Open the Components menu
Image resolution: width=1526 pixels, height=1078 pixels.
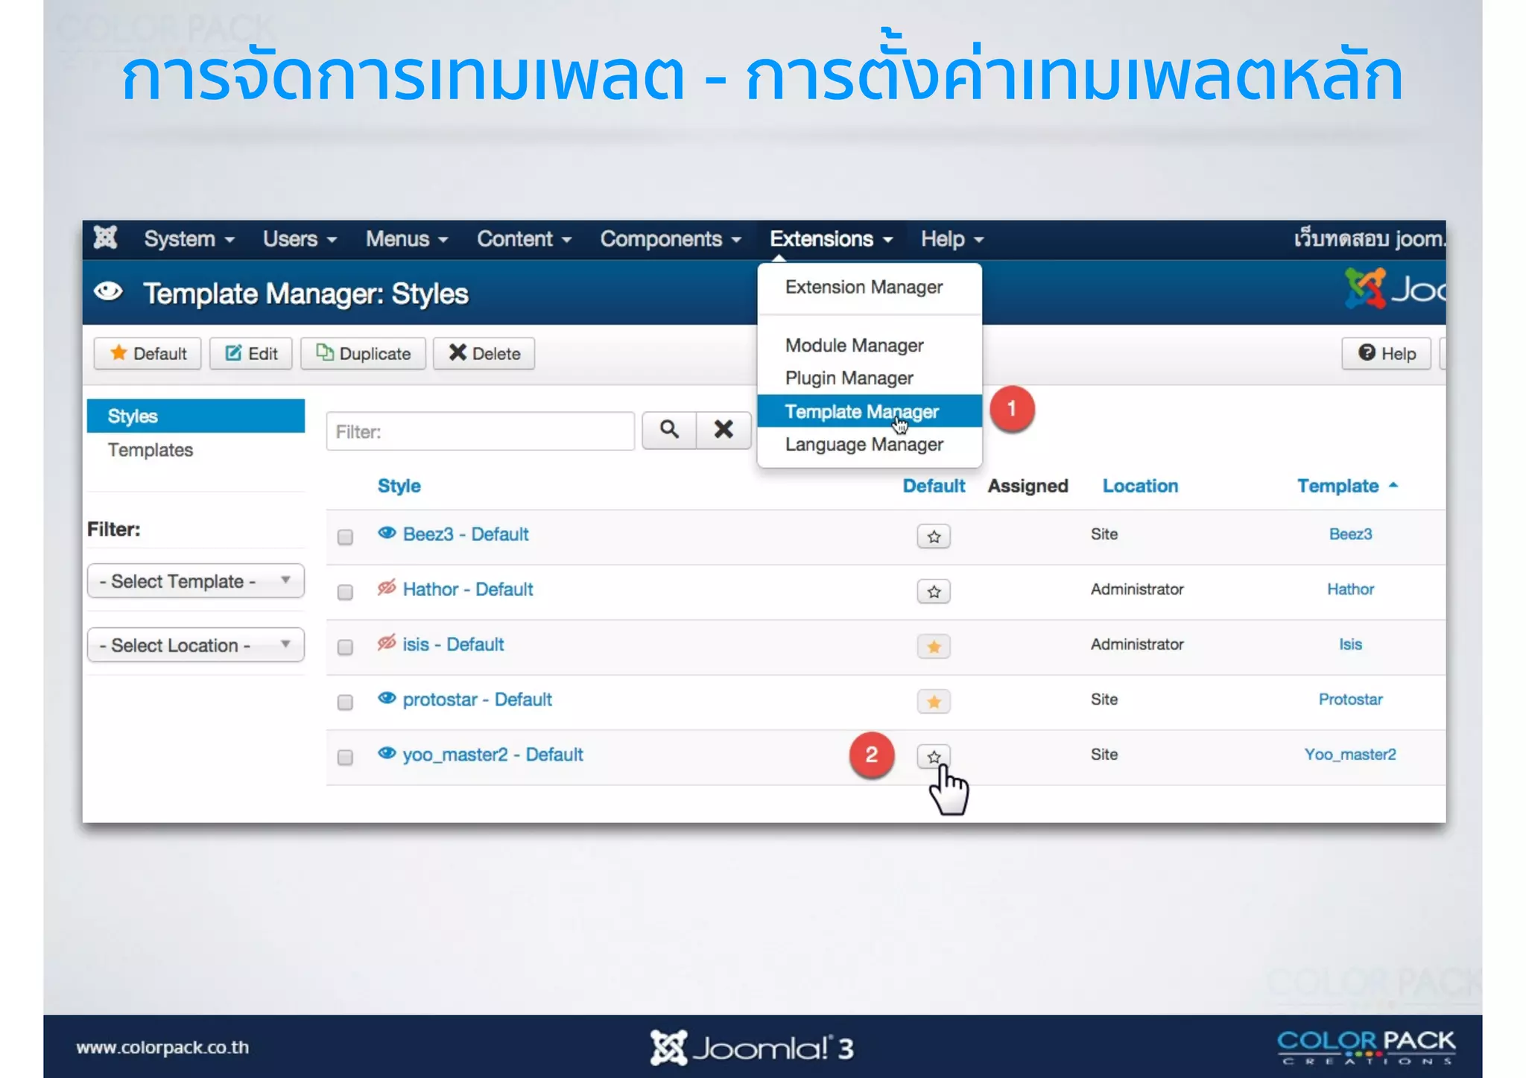671,239
